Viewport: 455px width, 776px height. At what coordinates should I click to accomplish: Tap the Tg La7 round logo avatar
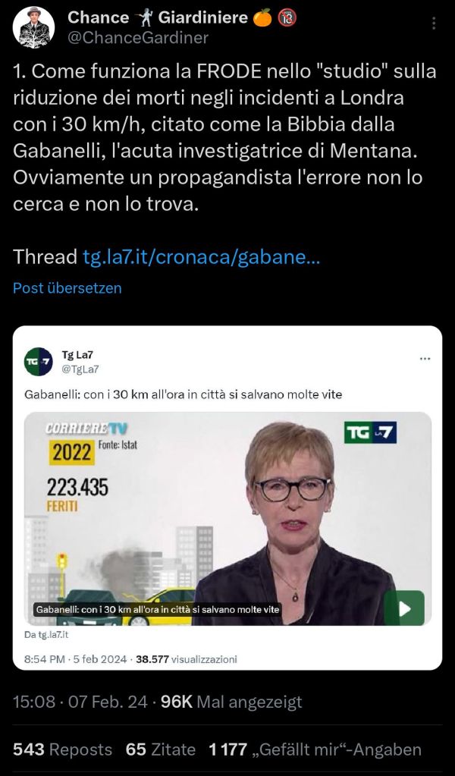pos(38,362)
